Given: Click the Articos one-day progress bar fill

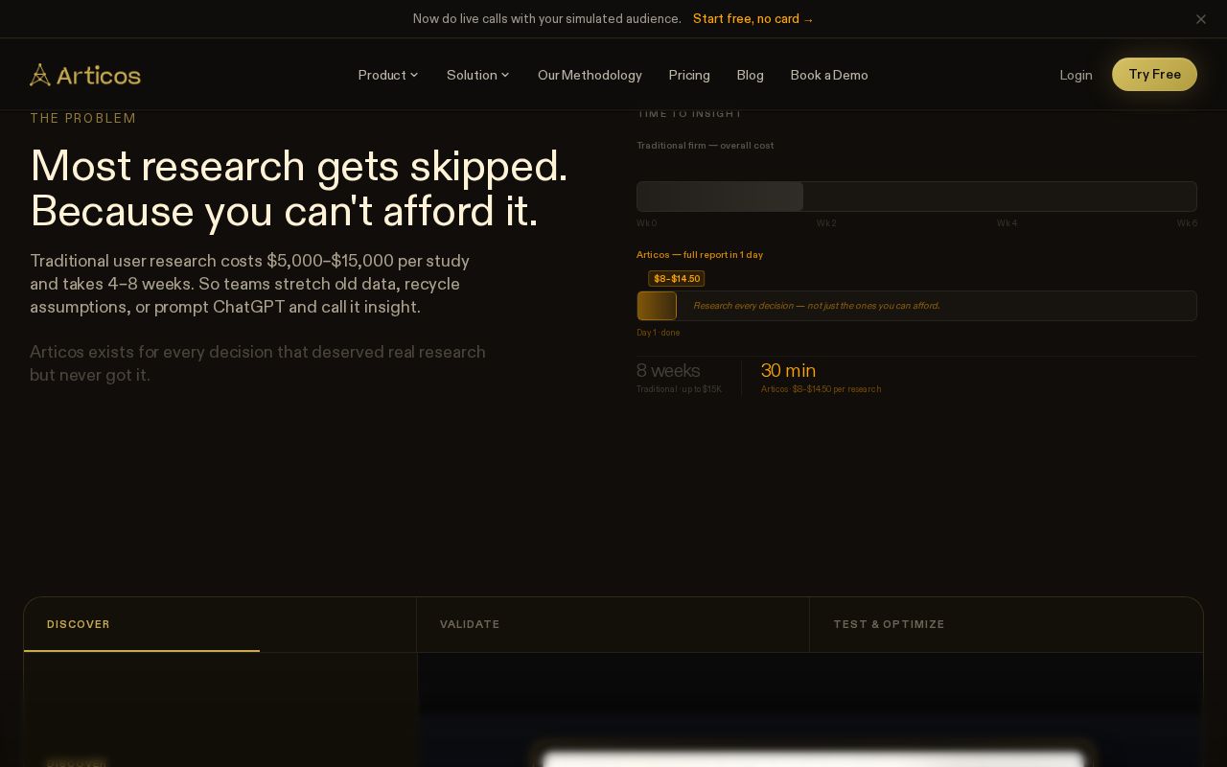Looking at the screenshot, I should click(657, 306).
